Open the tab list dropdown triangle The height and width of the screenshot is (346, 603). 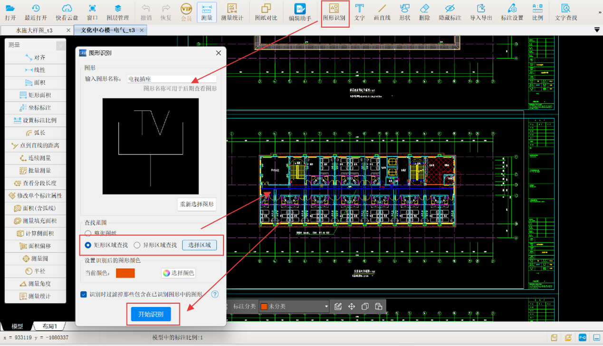click(597, 30)
